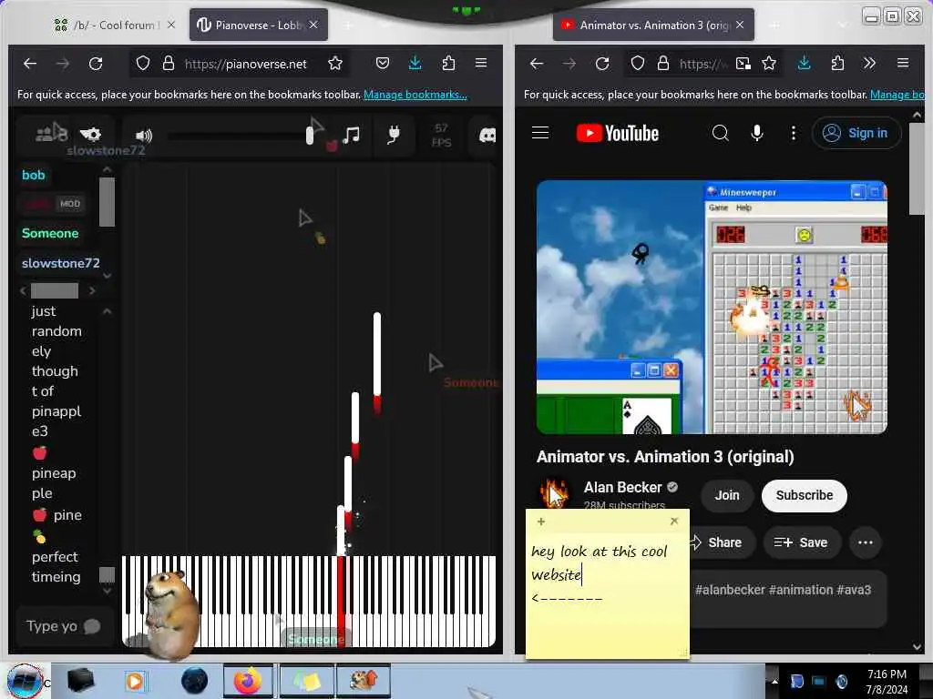Open YouTube search
This screenshot has width=933, height=699.
[720, 133]
